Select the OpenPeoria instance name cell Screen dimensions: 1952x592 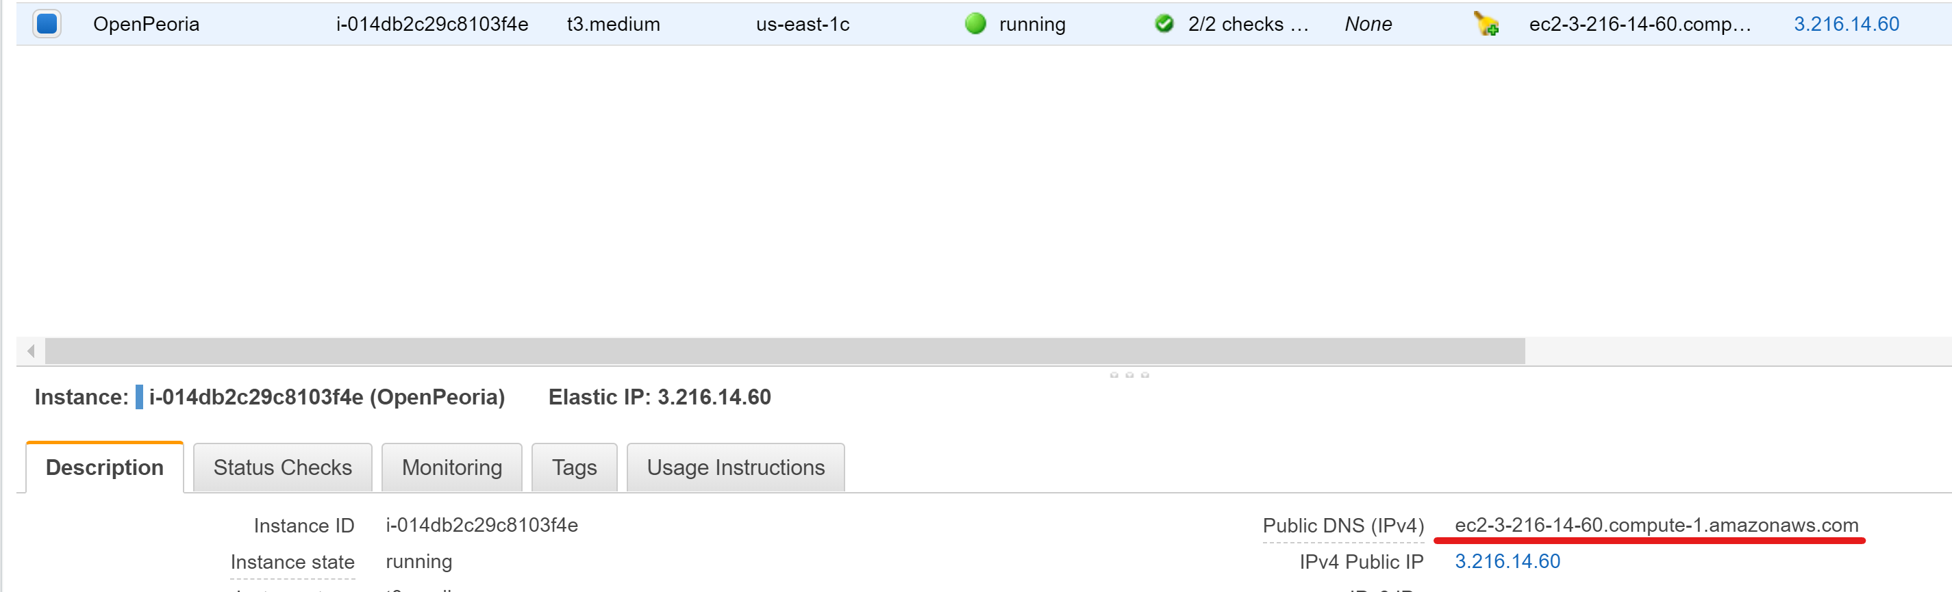(x=147, y=23)
